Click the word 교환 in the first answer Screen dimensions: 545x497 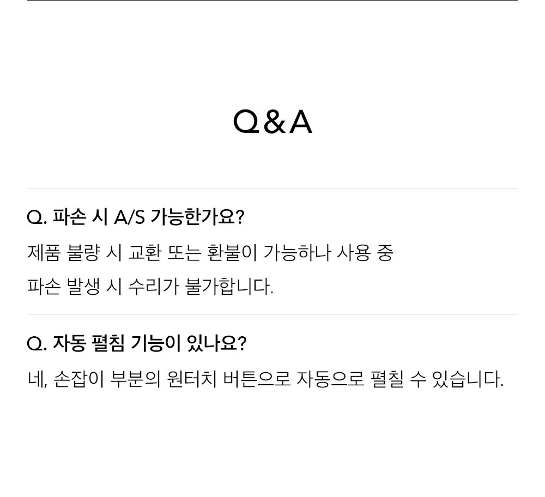145,253
